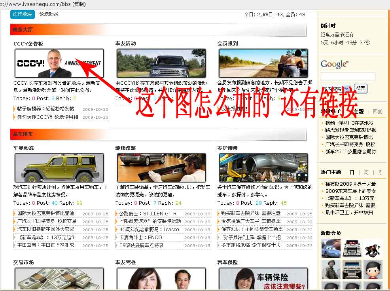390x291 pixels.
Task: Open the 交易市场 money banner
Action: coord(59,279)
